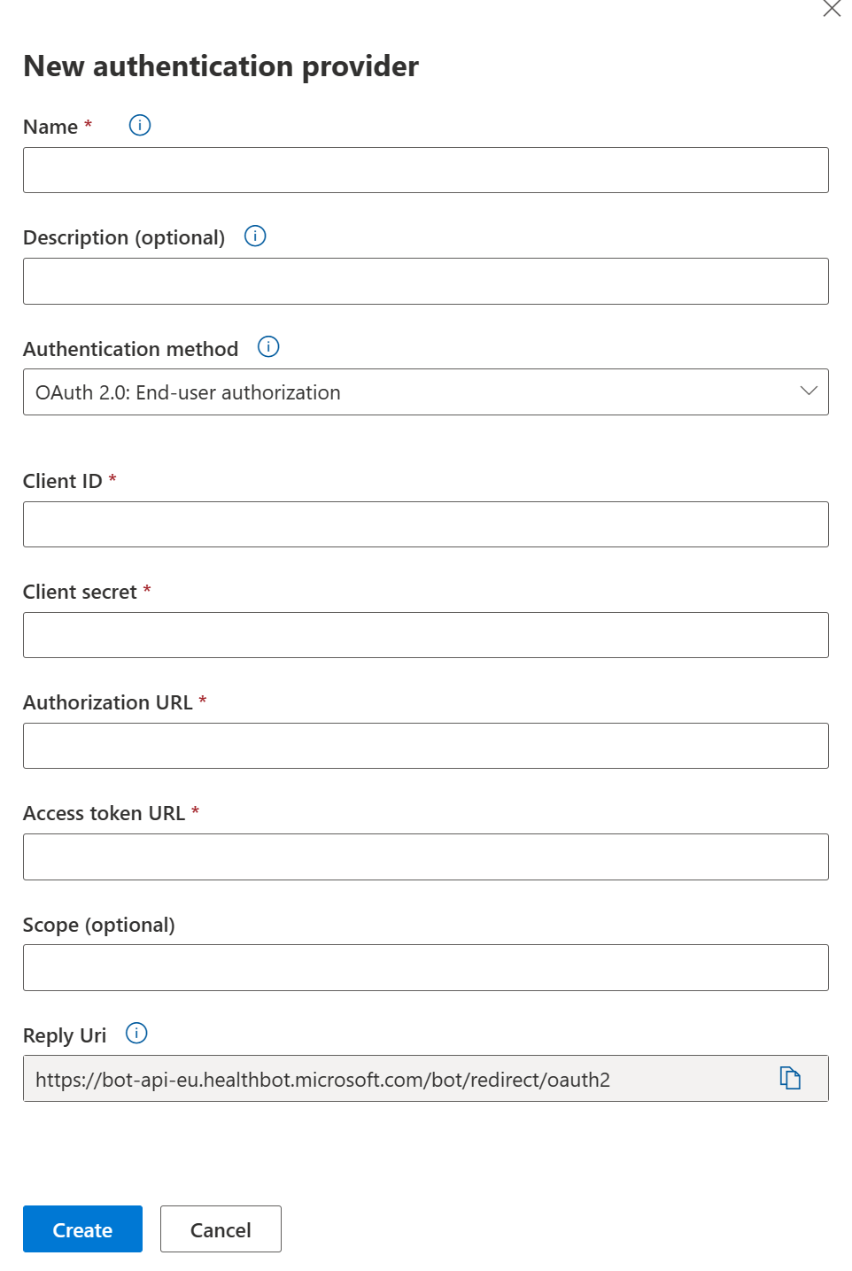Screen dimensions: 852x1271
Task: Copy the Reply Uri to clipboard
Action: (x=790, y=1078)
